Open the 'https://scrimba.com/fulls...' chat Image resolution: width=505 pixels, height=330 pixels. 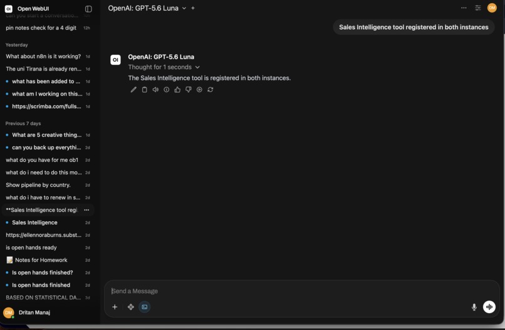pos(48,106)
